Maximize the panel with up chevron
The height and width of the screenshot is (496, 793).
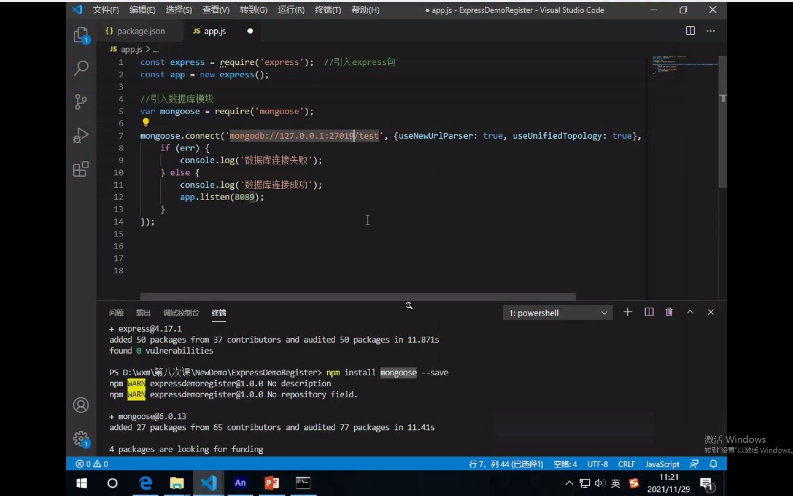tap(690, 312)
